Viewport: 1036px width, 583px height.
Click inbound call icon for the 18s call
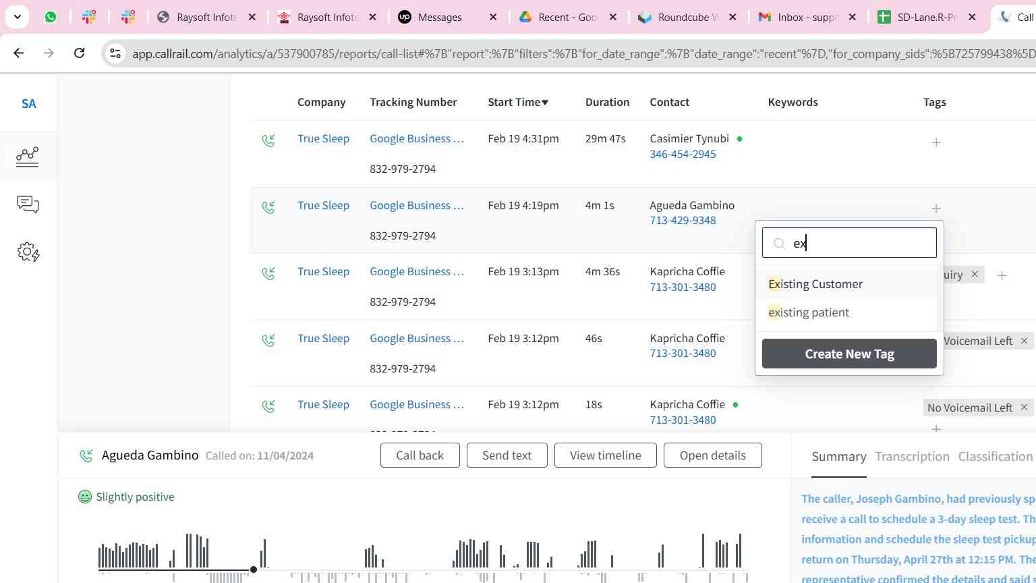point(268,406)
